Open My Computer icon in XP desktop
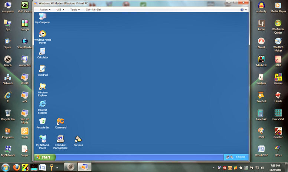288x172 pixels. [x=42, y=17]
